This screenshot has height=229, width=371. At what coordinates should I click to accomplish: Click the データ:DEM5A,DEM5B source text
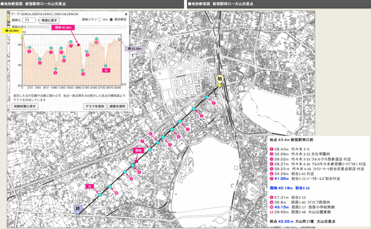point(45,14)
